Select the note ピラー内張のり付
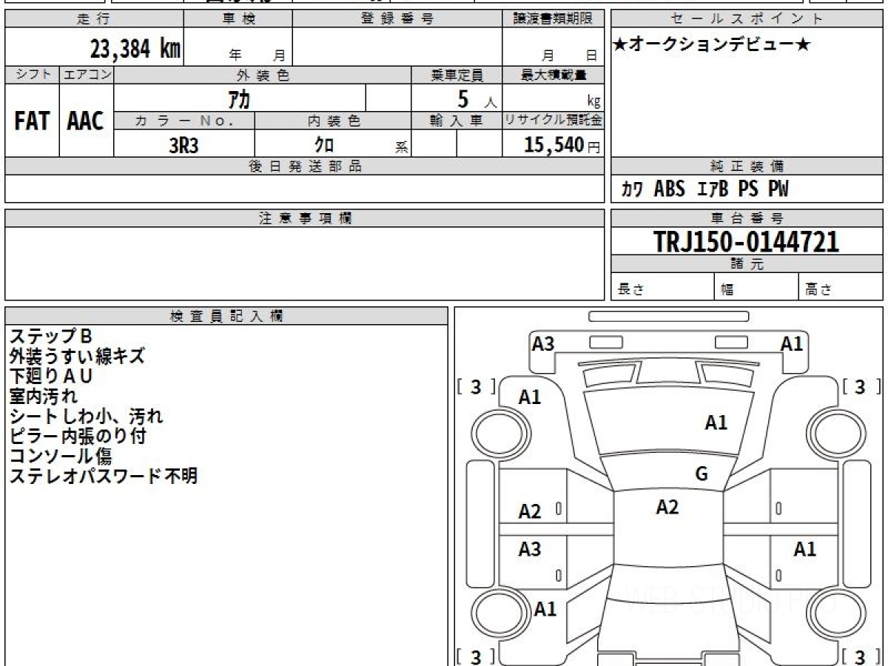Viewport: 888px width, 666px height. pos(77,437)
